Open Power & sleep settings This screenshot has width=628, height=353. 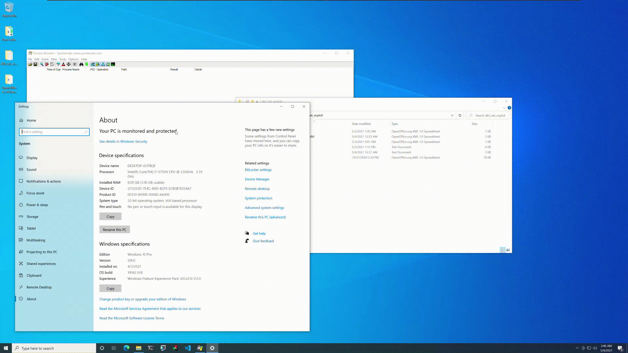click(37, 205)
